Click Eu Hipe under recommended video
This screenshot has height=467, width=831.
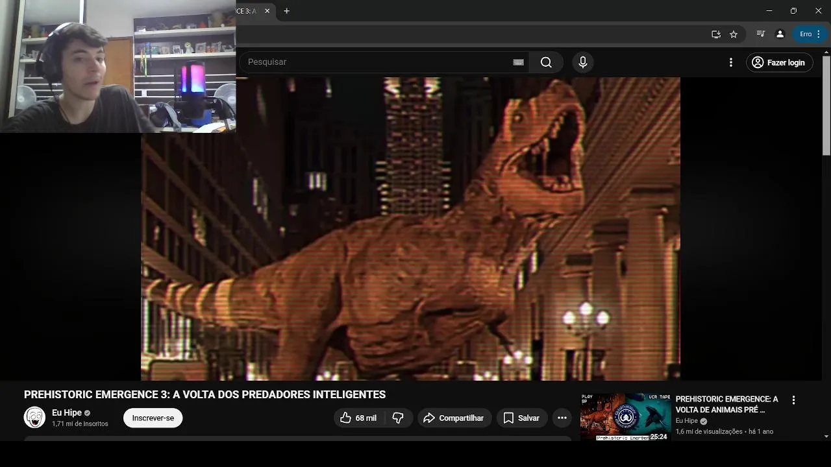(x=687, y=421)
